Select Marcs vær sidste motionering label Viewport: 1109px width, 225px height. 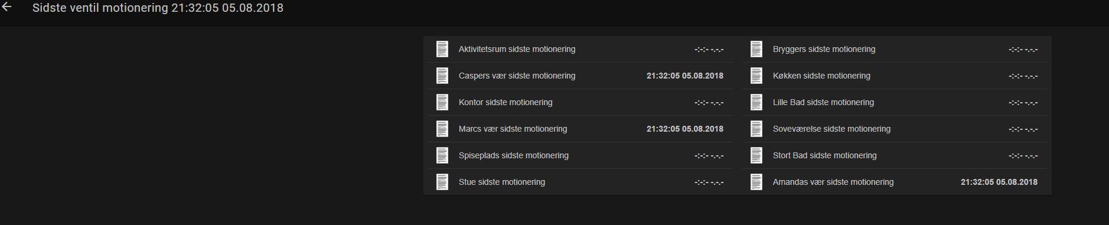click(513, 129)
